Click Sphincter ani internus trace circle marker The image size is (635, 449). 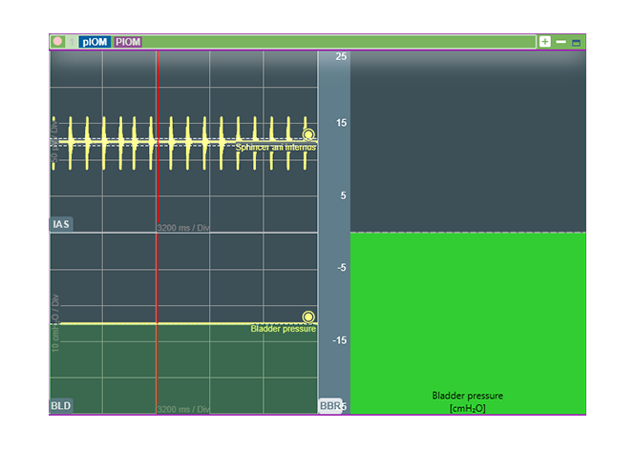308,135
